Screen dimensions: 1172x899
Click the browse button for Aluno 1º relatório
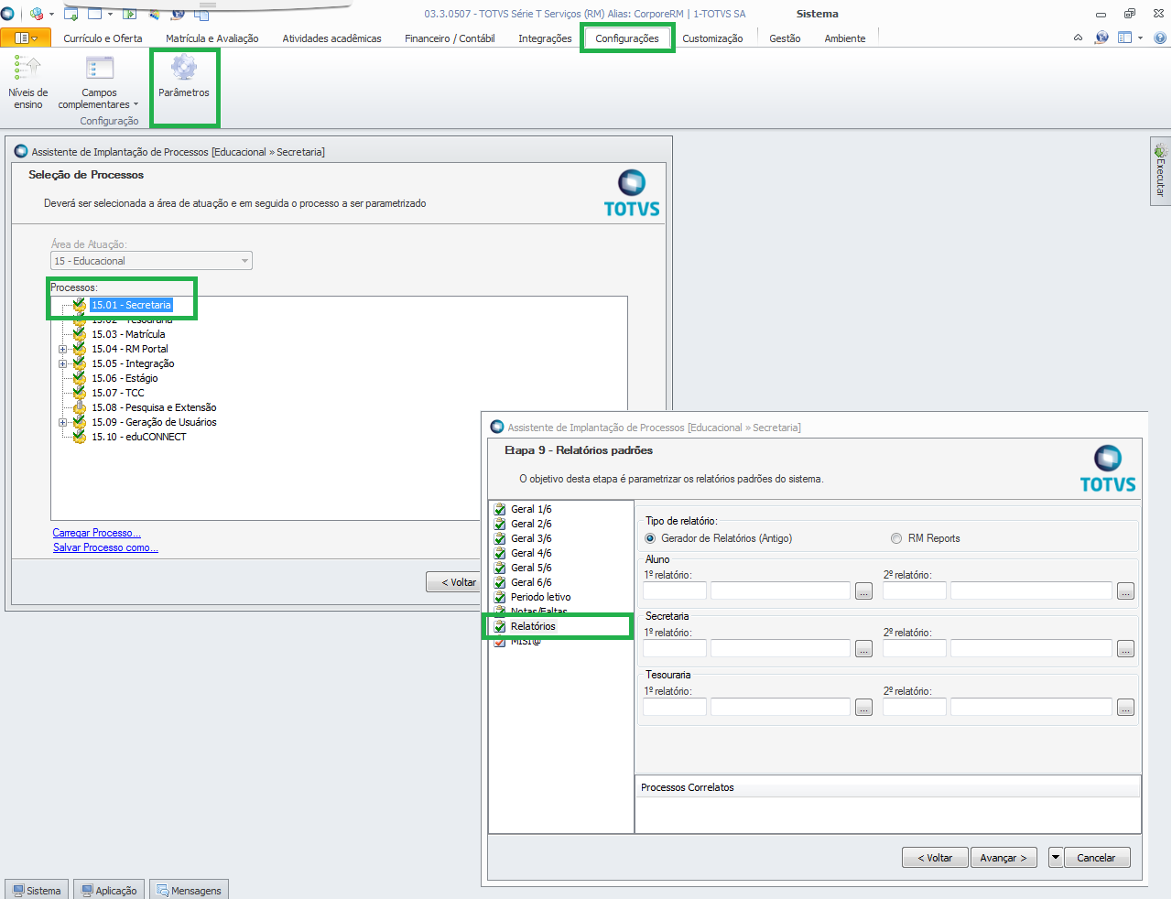863,591
